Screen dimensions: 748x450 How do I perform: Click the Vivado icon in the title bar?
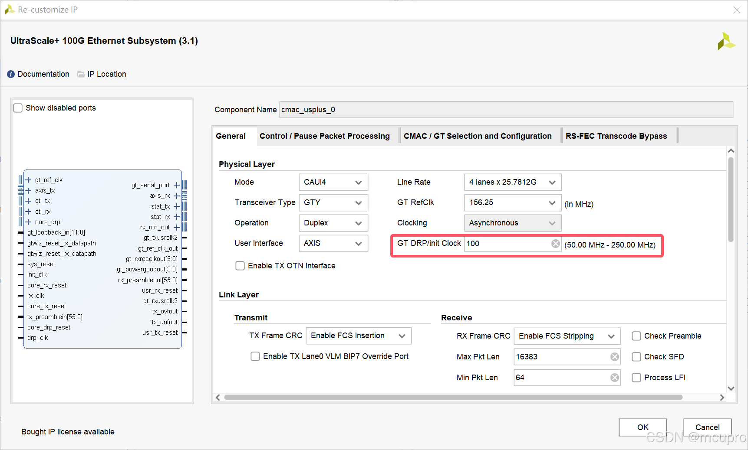[x=10, y=10]
